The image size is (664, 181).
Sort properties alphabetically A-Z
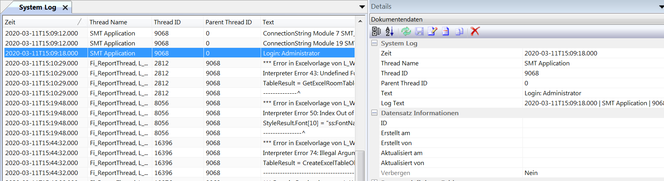pos(390,31)
